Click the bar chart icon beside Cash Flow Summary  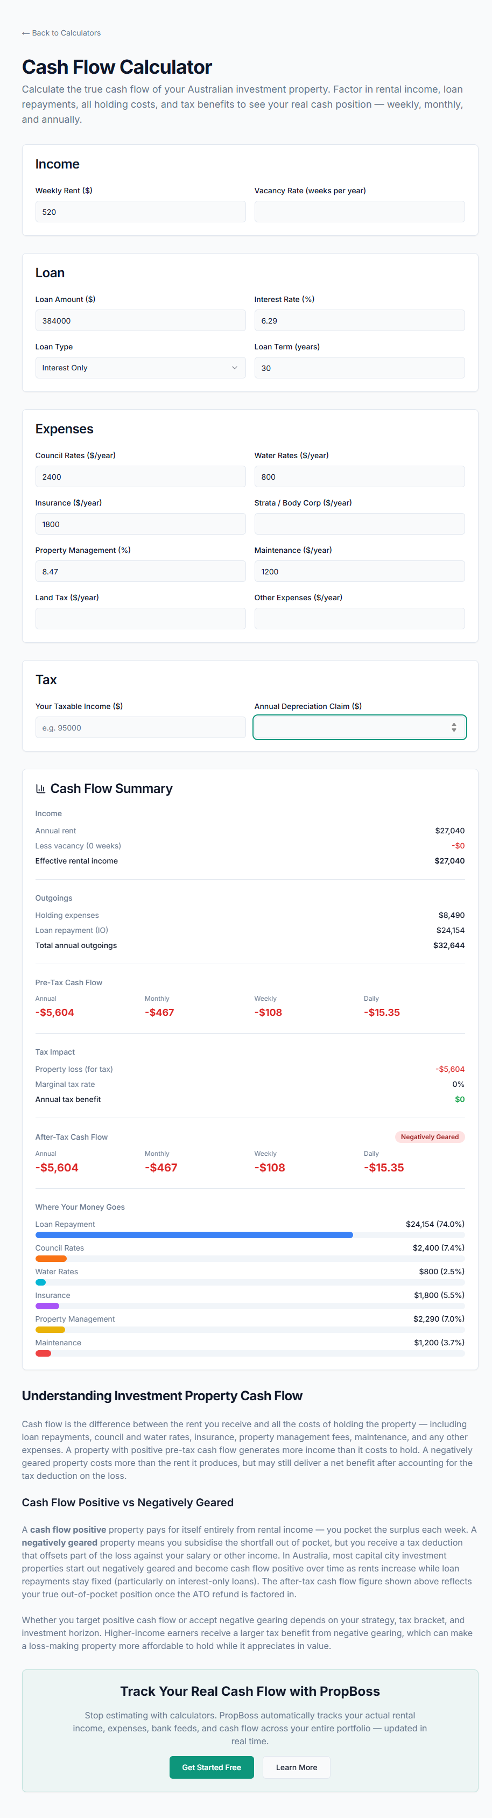tap(41, 788)
